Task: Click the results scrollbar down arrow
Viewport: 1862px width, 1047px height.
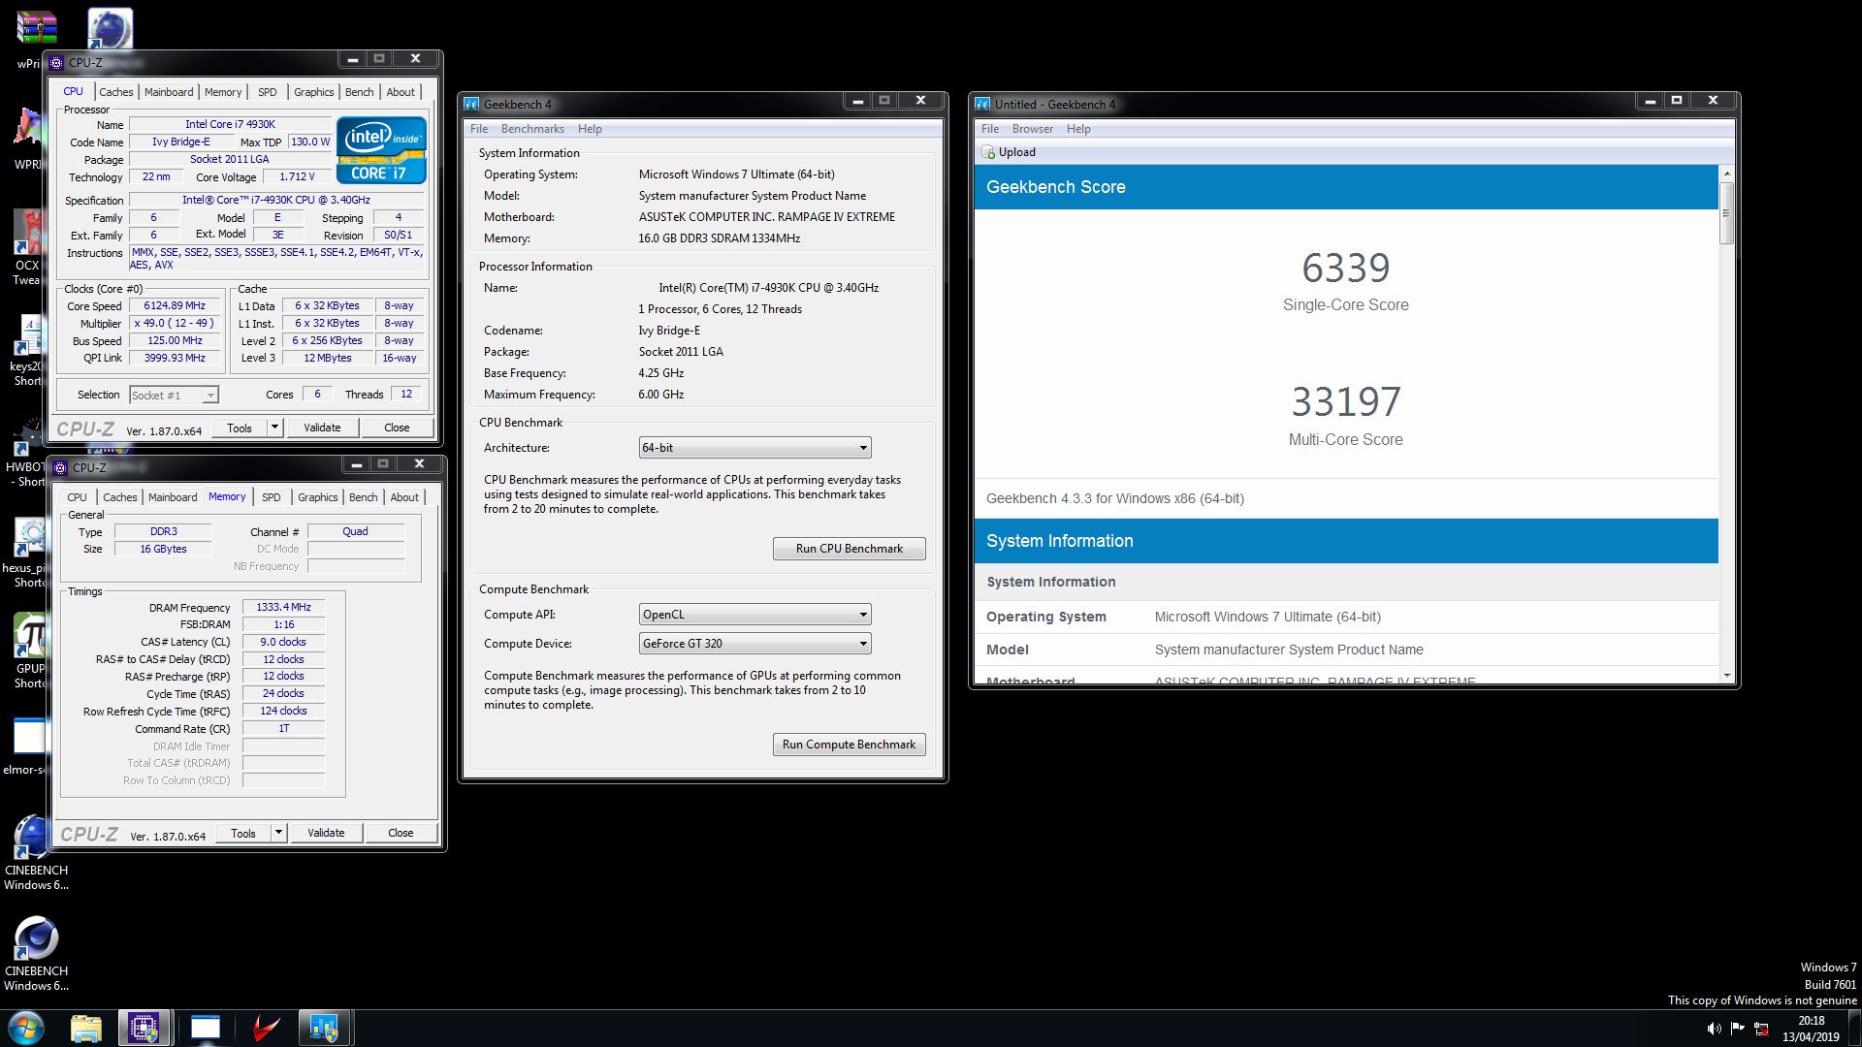Action: click(x=1726, y=676)
